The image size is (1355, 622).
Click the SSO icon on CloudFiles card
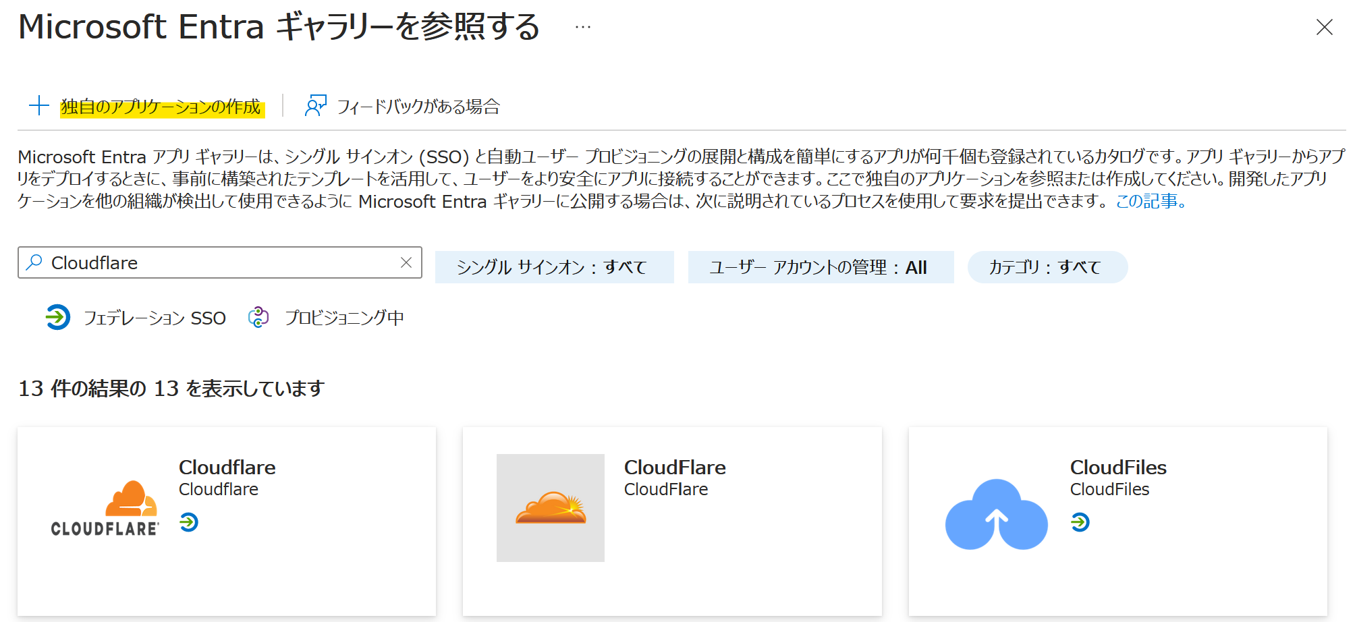click(x=1080, y=522)
